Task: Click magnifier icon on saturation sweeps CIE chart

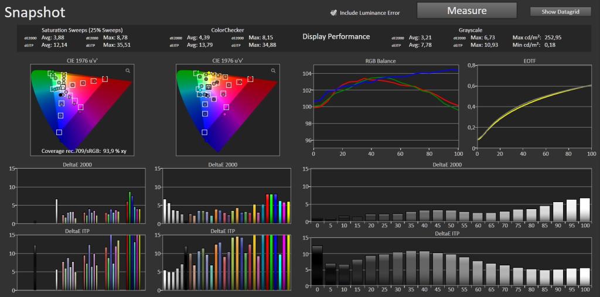Action: pos(127,70)
